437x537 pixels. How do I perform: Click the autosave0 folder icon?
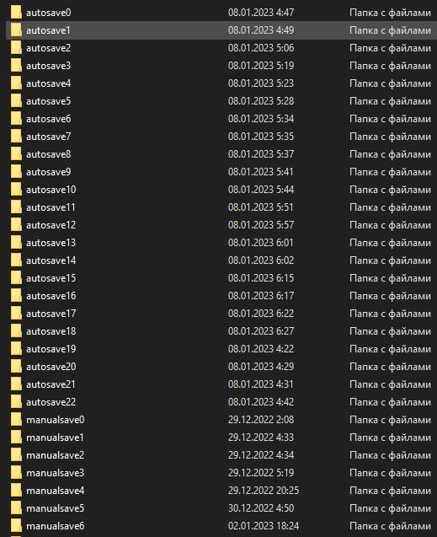pyautogui.click(x=16, y=13)
